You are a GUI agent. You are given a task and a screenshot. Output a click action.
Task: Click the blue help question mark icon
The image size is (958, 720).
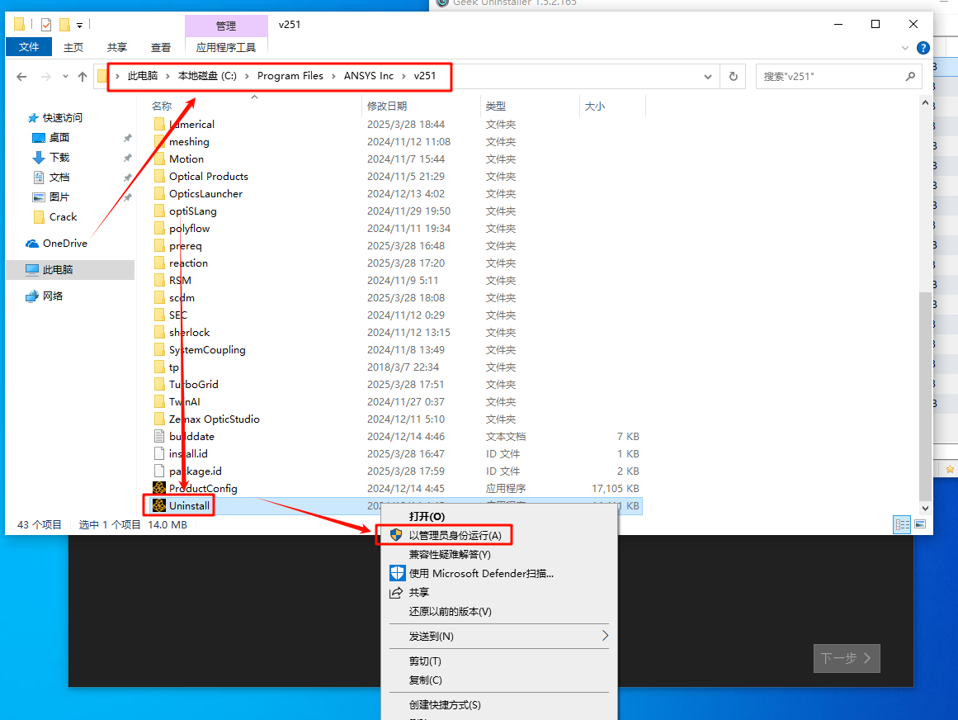(x=923, y=48)
